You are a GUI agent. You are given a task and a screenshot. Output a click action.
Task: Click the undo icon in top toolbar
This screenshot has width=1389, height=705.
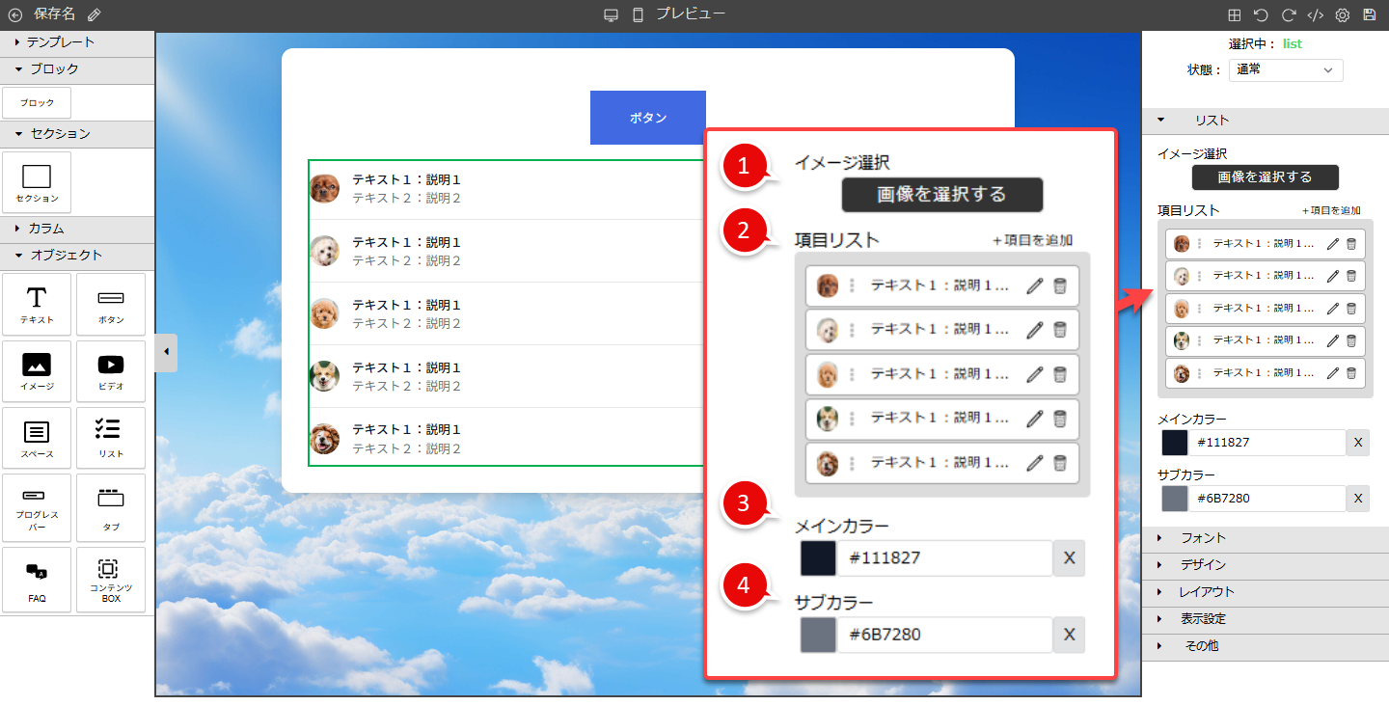(1261, 15)
